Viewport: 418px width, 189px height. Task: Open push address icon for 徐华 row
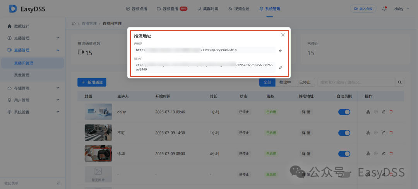(x=368, y=153)
